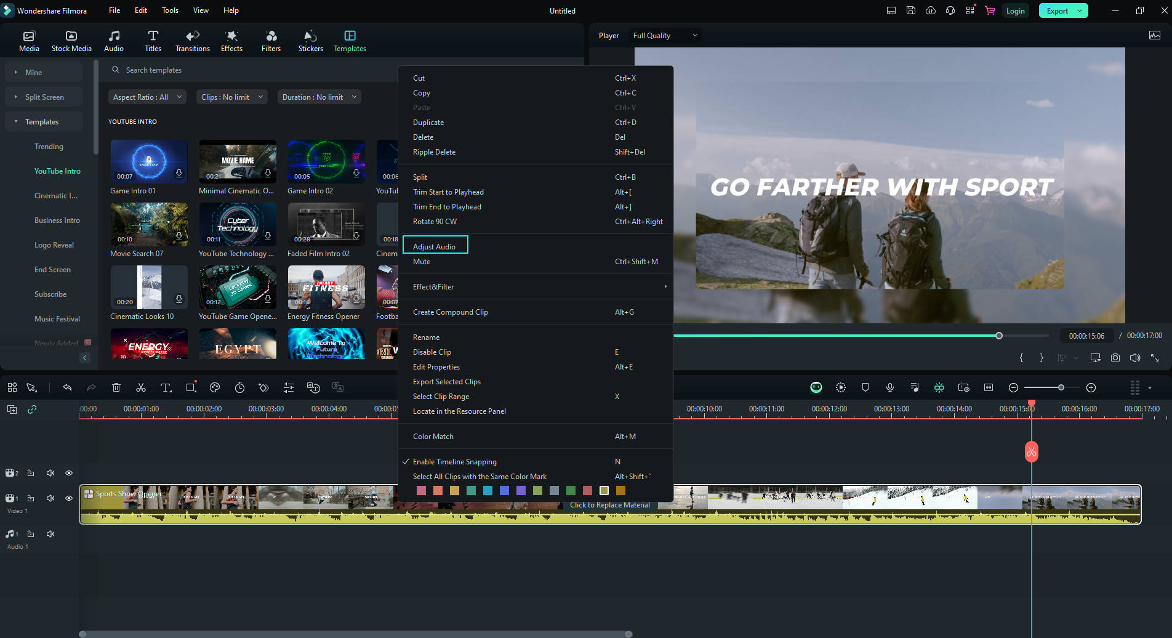Open the Business Intro category

click(57, 220)
